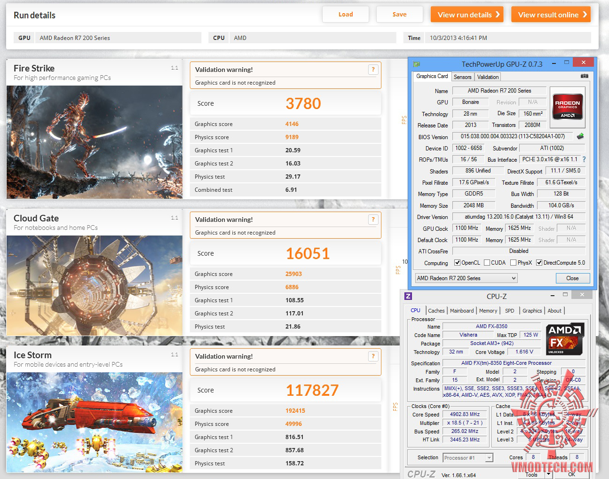Maximize the GPU-Z window
The width and height of the screenshot is (609, 479).
(567, 63)
